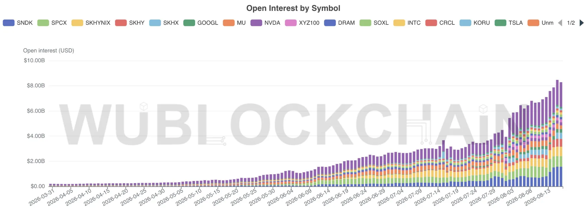Toggle GOOGL series visibility
This screenshot has width=585, height=209.
pos(201,23)
